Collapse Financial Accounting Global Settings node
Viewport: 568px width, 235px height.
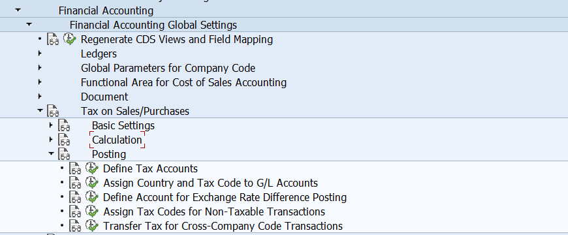(x=29, y=25)
